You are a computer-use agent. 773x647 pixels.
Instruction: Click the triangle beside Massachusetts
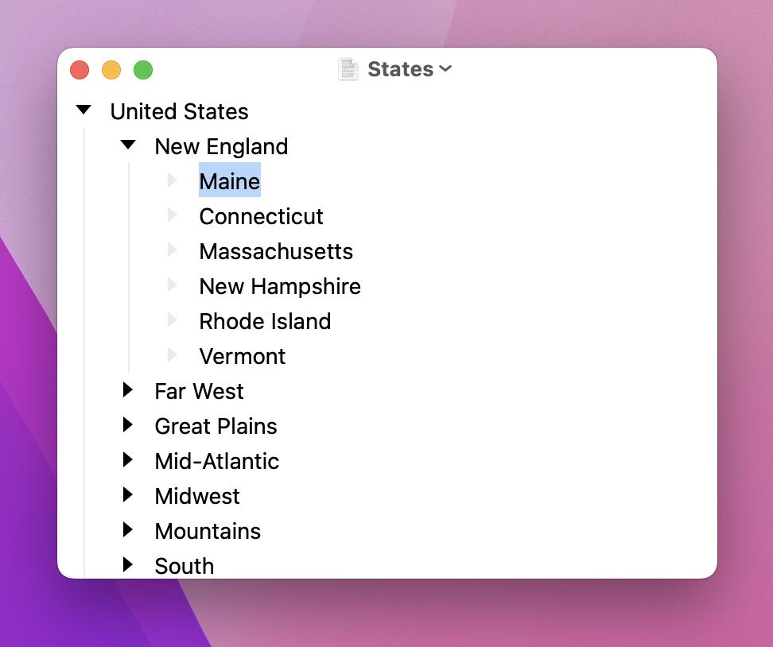pyautogui.click(x=172, y=250)
